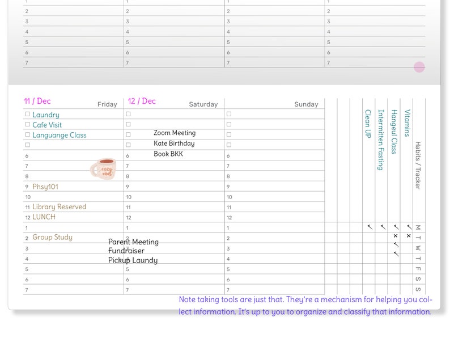The height and width of the screenshot is (338, 450).
Task: Select the Parent Meeting text
Action: pos(133,242)
